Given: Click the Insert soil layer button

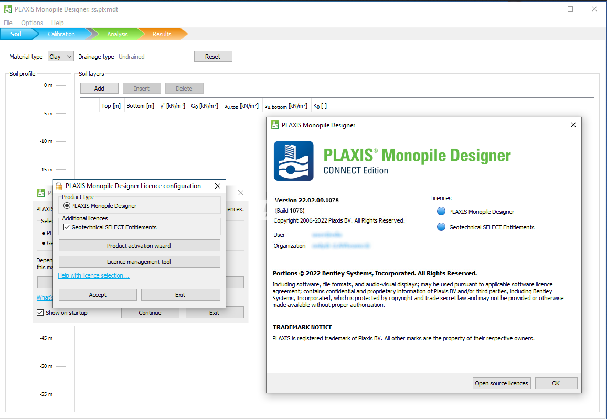Looking at the screenshot, I should (142, 89).
